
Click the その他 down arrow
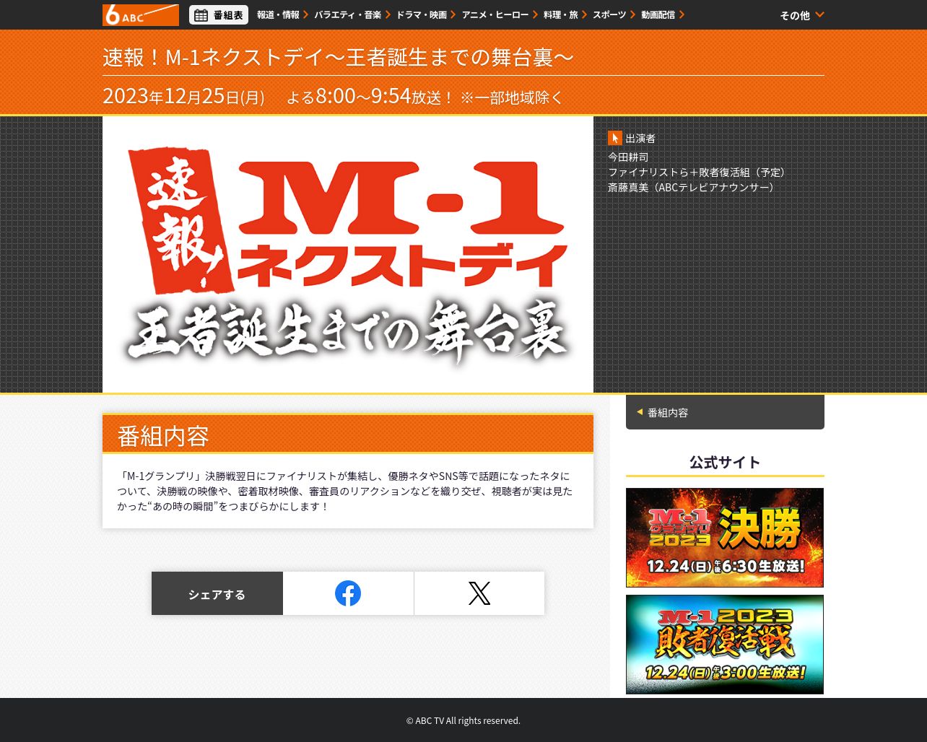coord(819,14)
